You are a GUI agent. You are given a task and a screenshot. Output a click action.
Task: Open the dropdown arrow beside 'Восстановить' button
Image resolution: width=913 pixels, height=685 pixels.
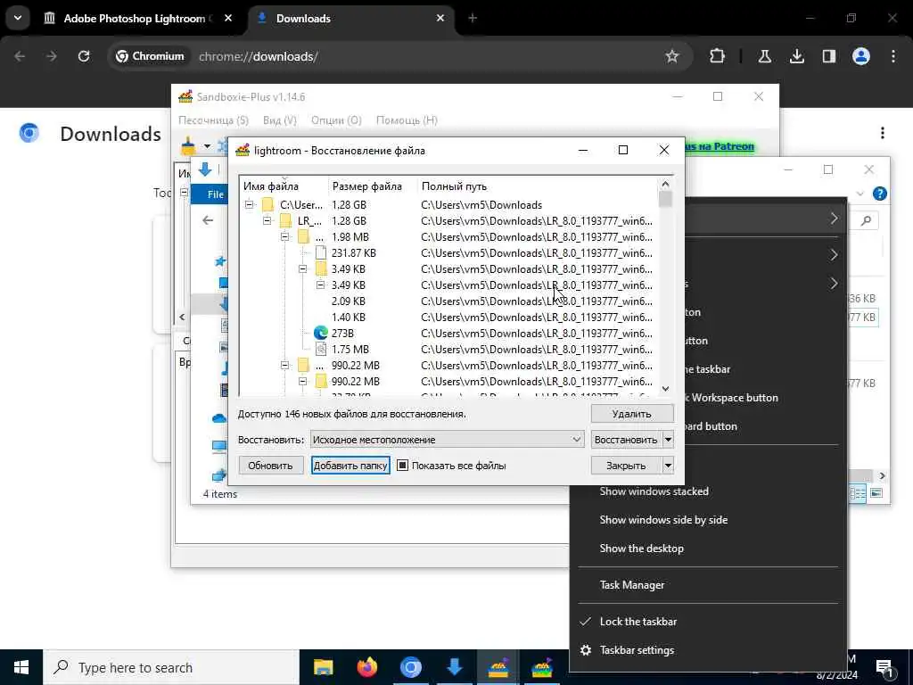[669, 440]
